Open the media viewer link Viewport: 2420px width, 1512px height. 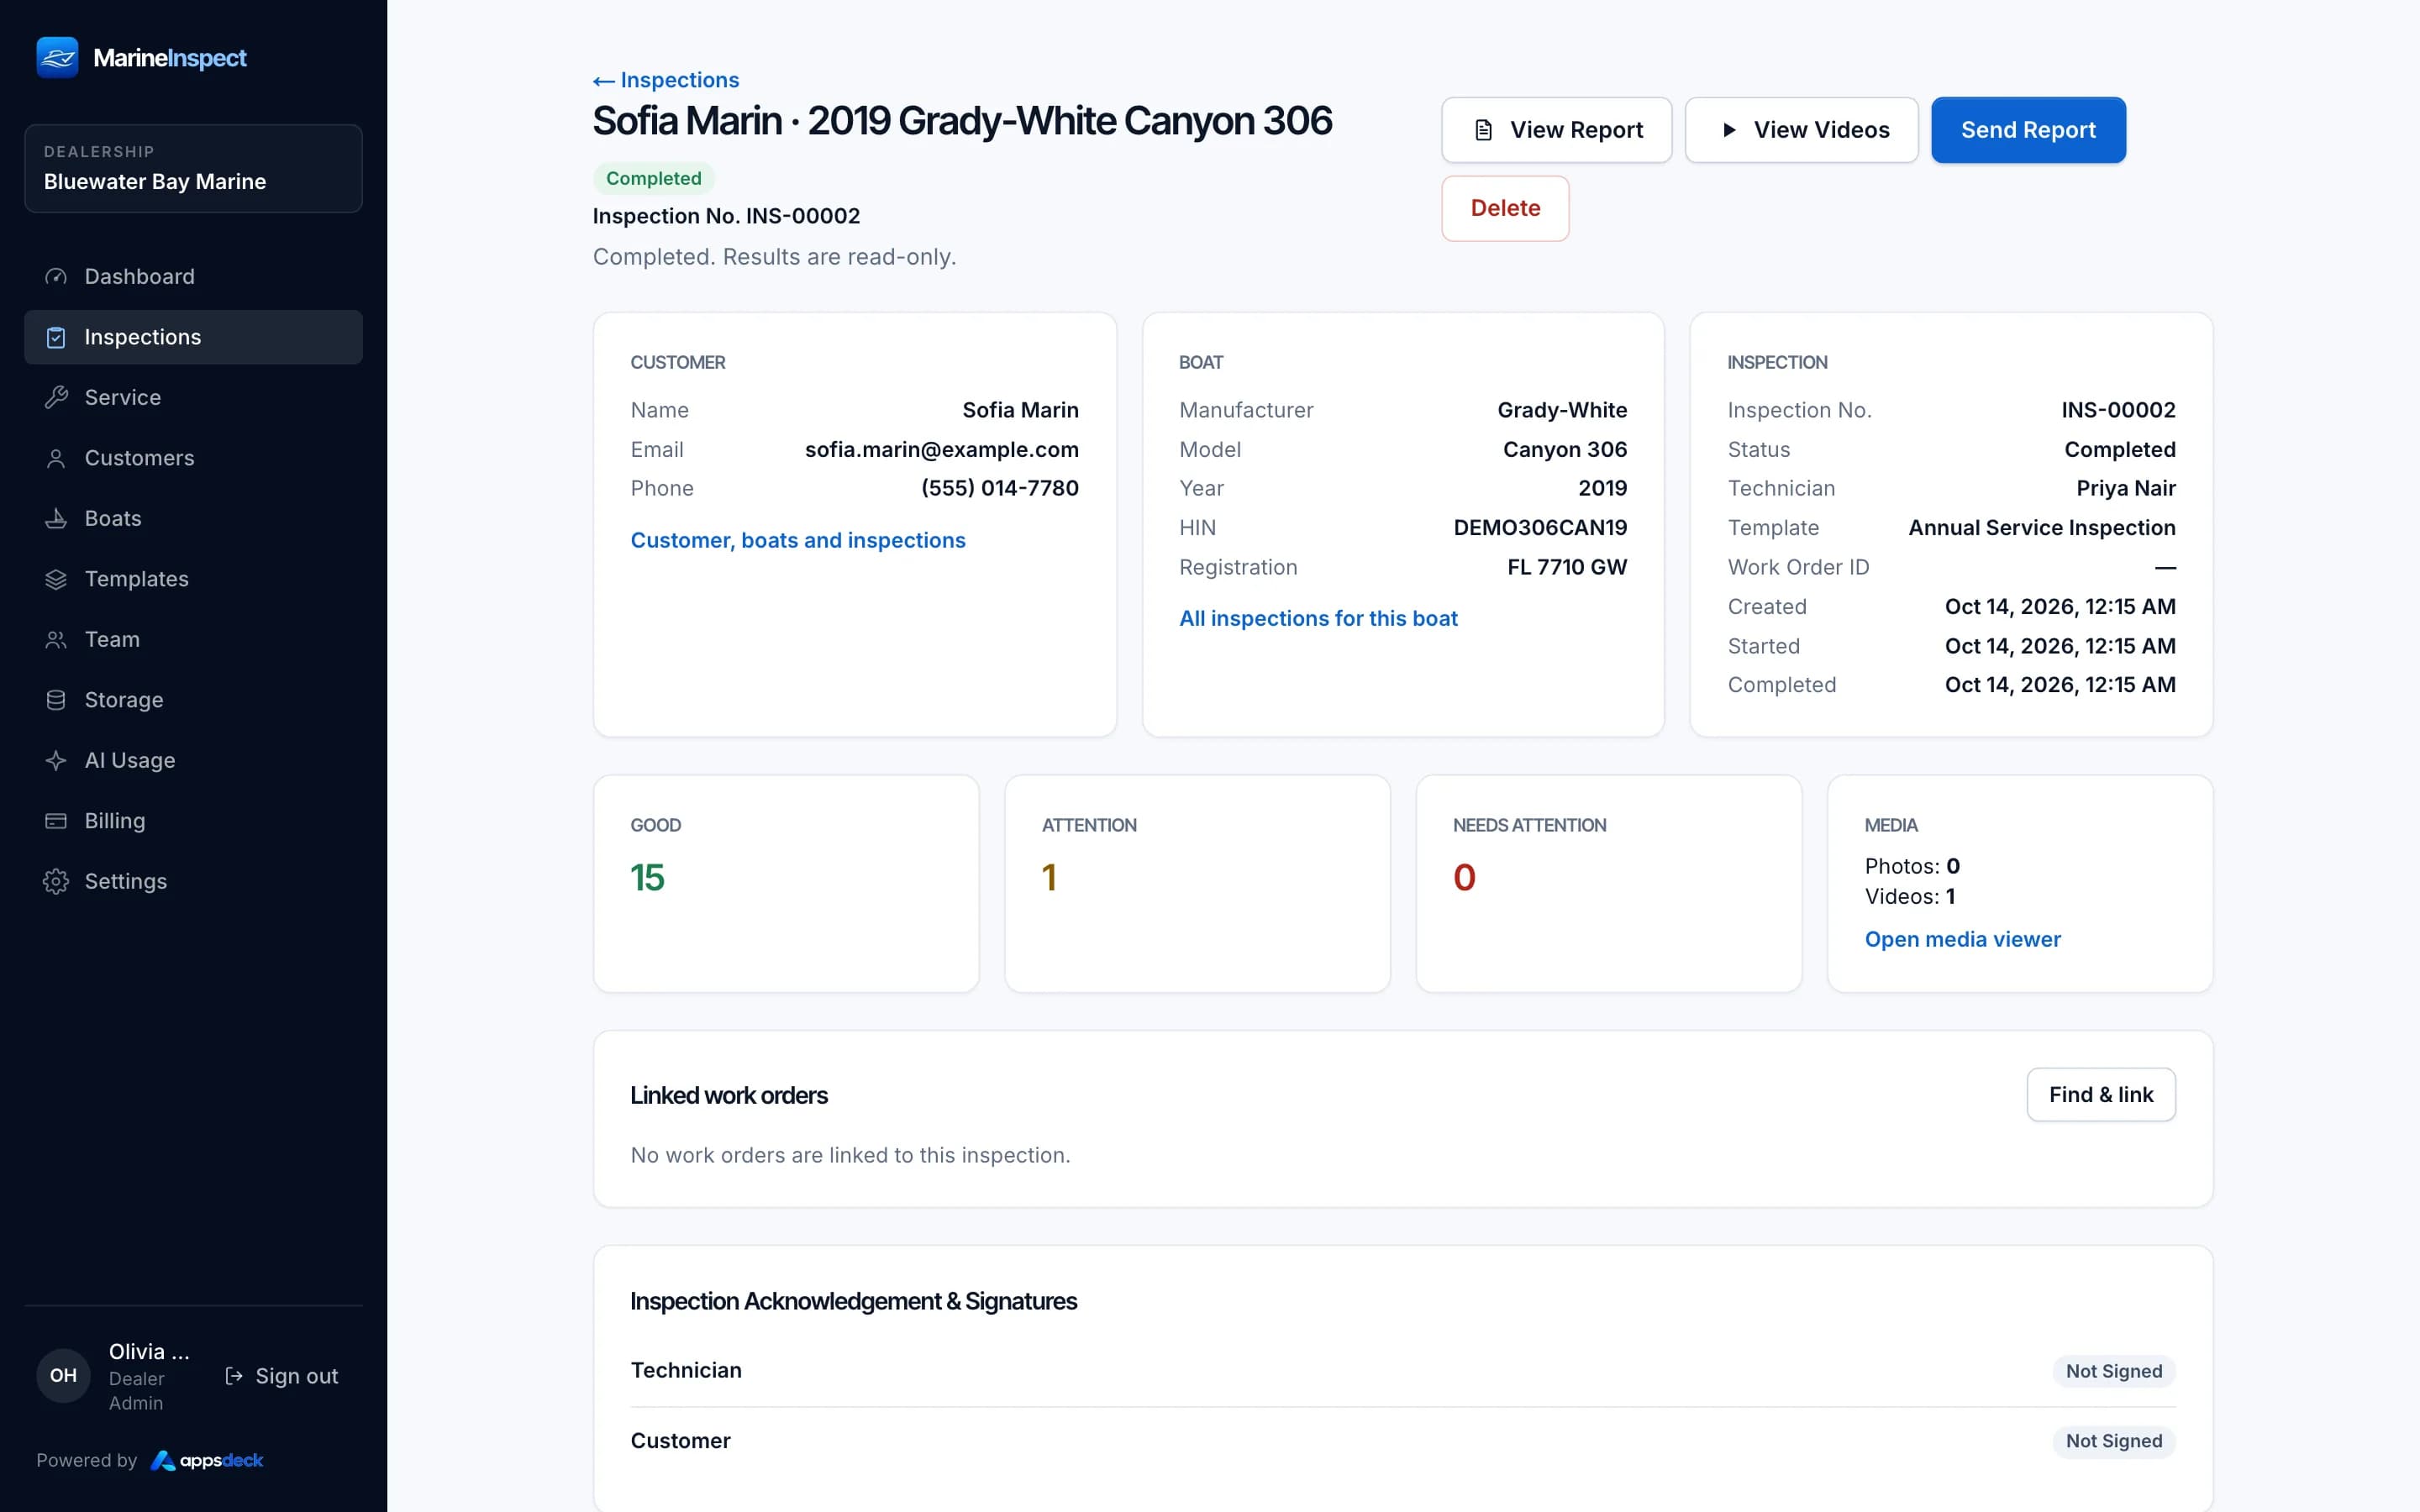pos(1962,939)
